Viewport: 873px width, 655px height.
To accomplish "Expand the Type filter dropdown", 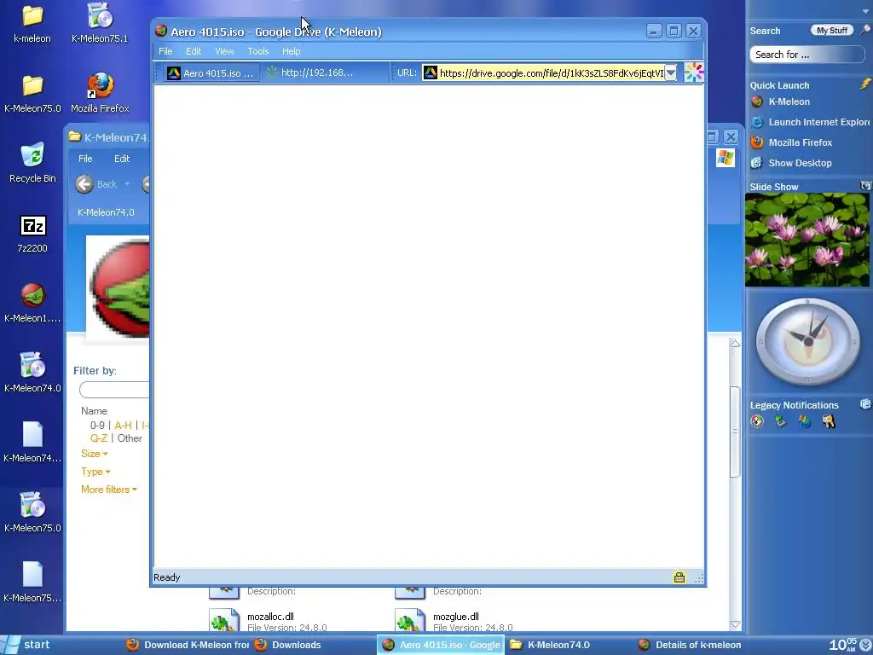I will (x=95, y=472).
